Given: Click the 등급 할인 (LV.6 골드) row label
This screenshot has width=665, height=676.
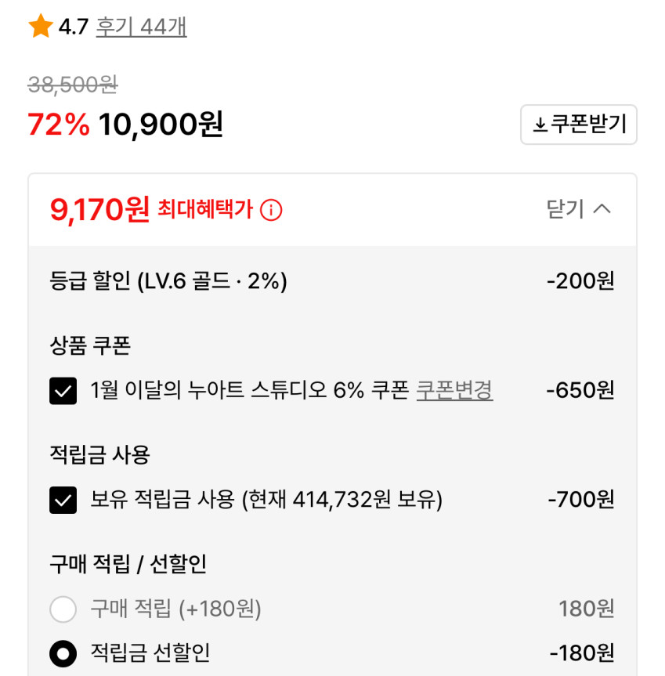Looking at the screenshot, I should (x=168, y=281).
